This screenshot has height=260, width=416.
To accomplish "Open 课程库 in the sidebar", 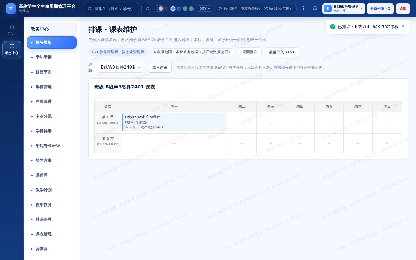I will click(52, 175).
